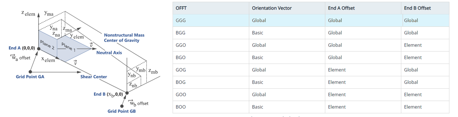Select the GOO table row
The width and height of the screenshot is (458, 117).
coord(311,95)
